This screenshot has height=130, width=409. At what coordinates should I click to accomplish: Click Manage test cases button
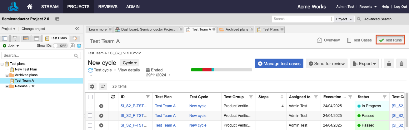tap(279, 64)
